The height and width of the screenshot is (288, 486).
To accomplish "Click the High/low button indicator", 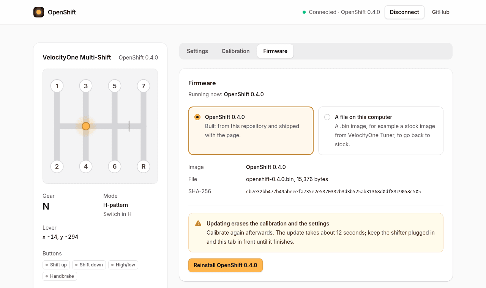I will click(123, 265).
